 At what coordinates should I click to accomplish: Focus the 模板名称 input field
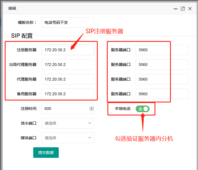pos(68,22)
